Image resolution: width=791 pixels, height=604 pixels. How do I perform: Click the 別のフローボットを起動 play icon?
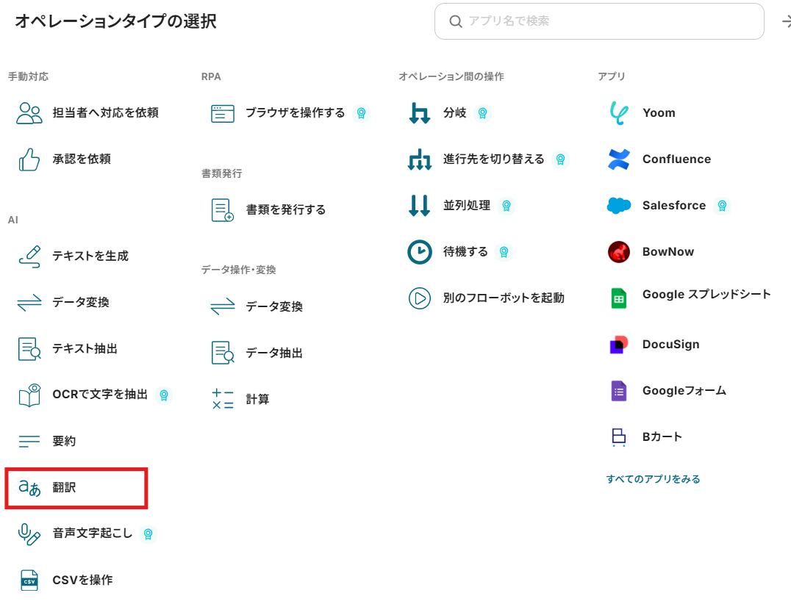tap(419, 298)
